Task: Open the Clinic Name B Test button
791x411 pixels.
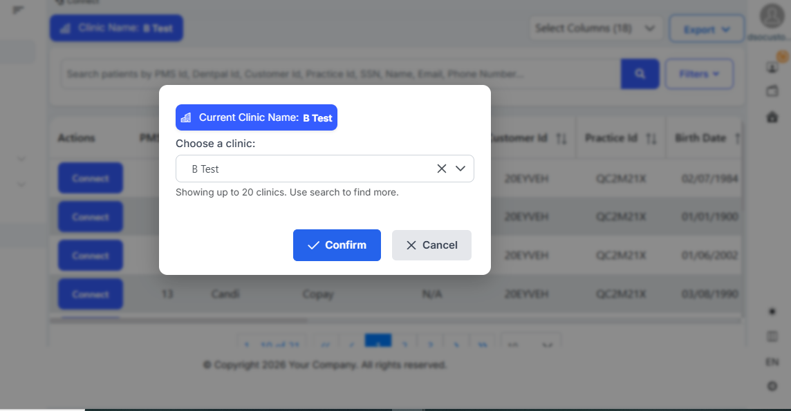Action: (x=116, y=28)
